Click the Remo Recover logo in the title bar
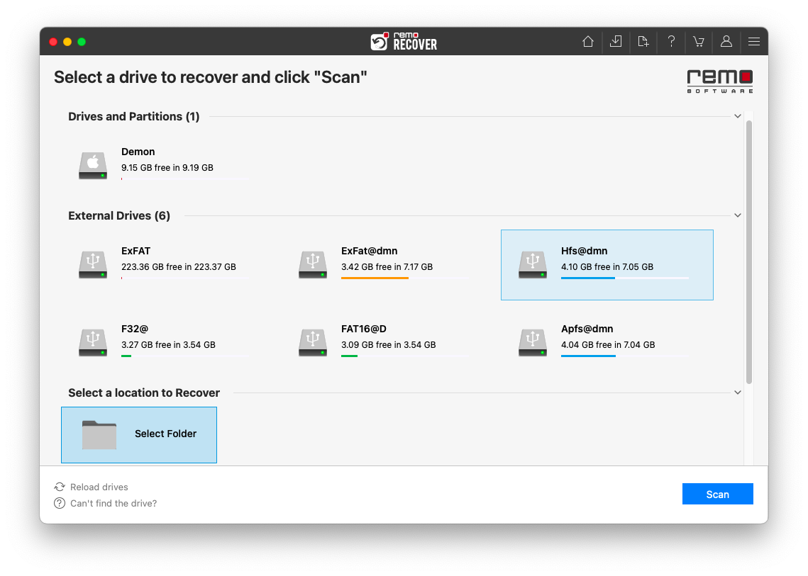Viewport: 808px width, 576px height. pyautogui.click(x=404, y=42)
